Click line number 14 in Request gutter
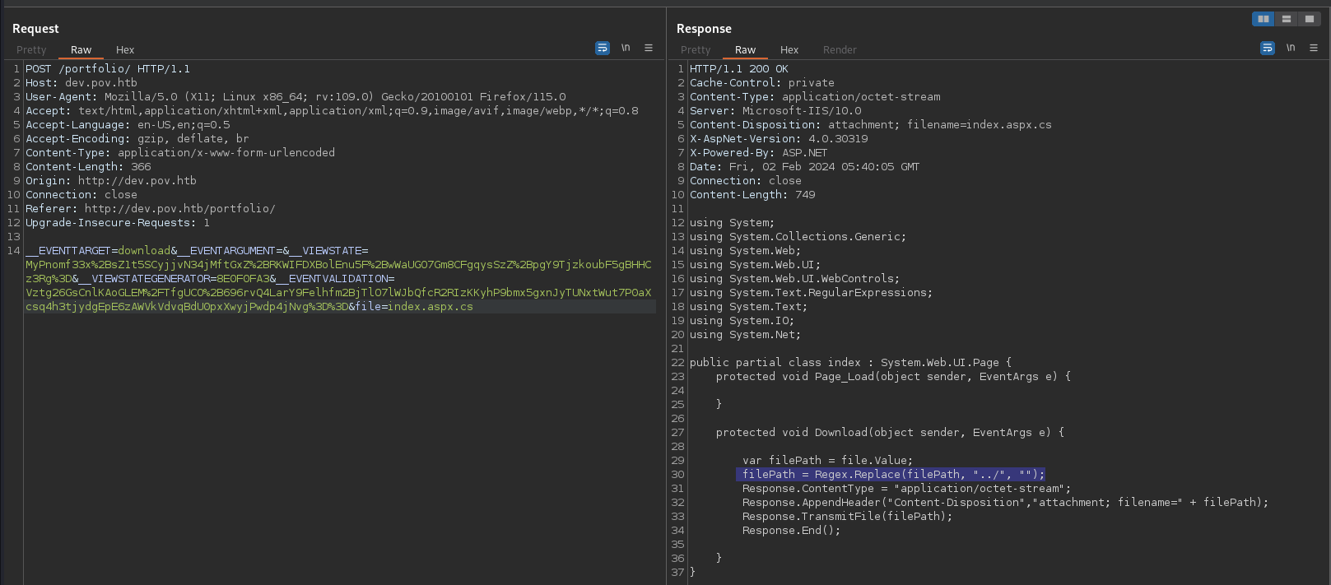Screen dimensions: 1331x585 coord(13,251)
